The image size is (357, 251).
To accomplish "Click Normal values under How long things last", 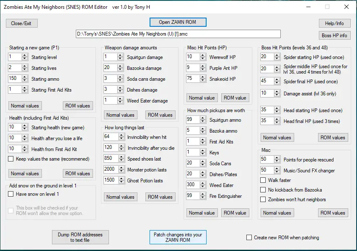I will (x=120, y=197).
